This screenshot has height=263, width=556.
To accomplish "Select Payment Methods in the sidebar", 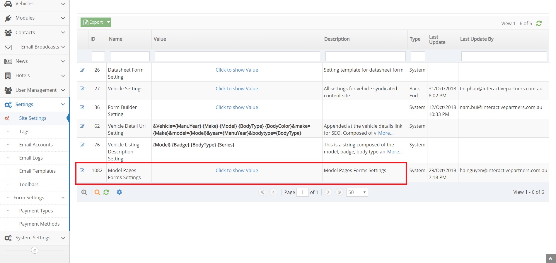I will [x=39, y=224].
